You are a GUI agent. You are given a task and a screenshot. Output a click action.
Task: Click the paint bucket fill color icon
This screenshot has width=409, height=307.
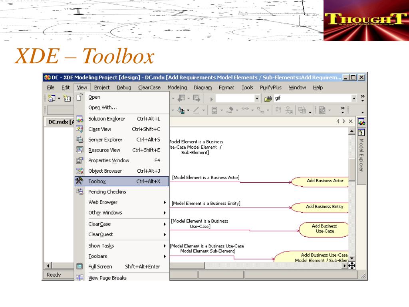click(181, 110)
